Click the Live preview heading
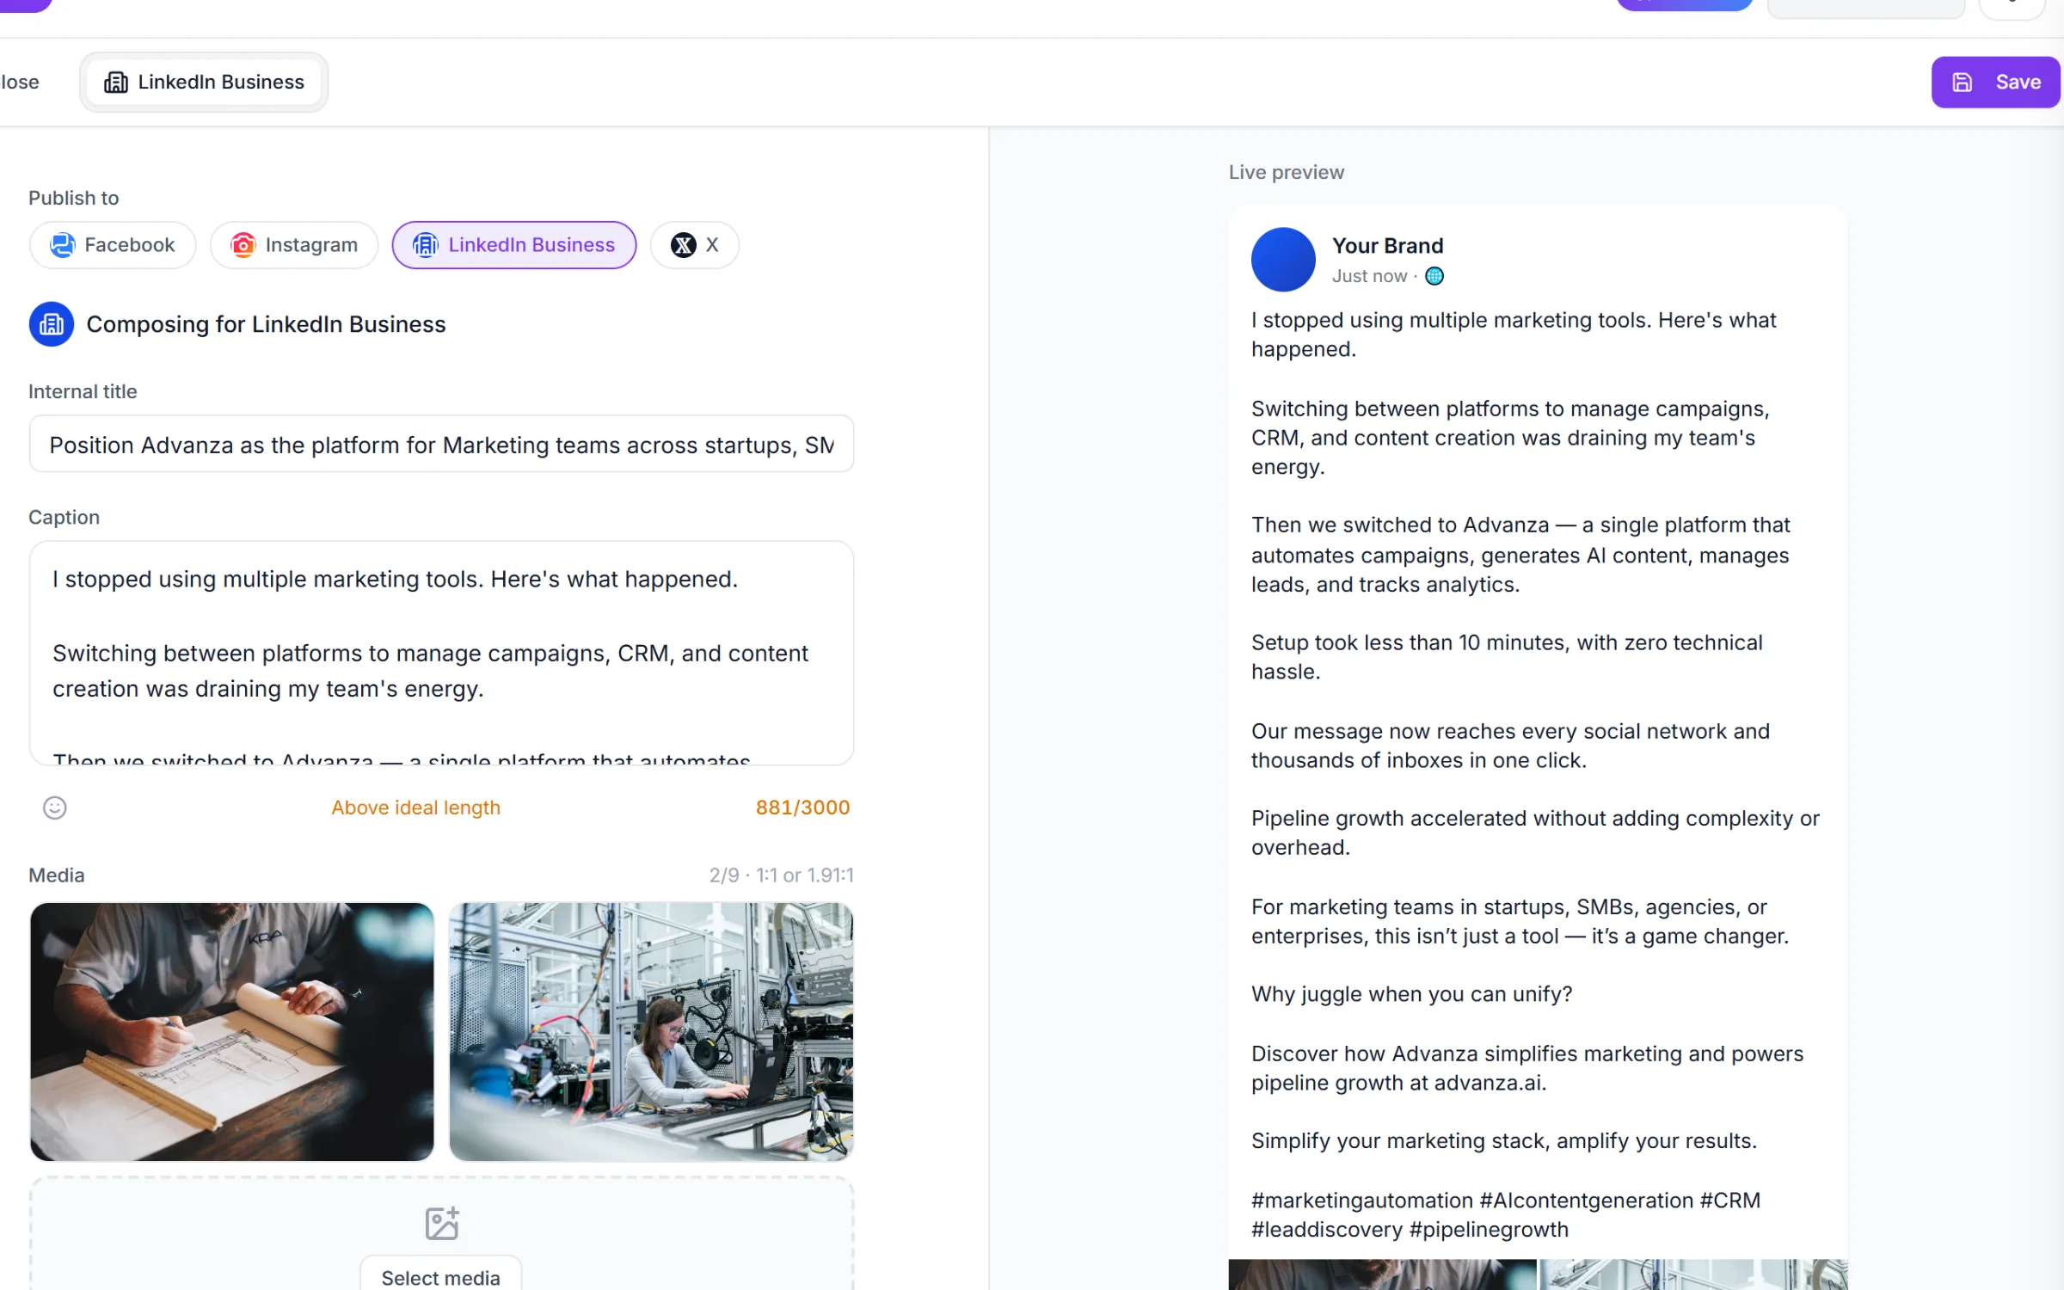2064x1290 pixels. click(1287, 172)
